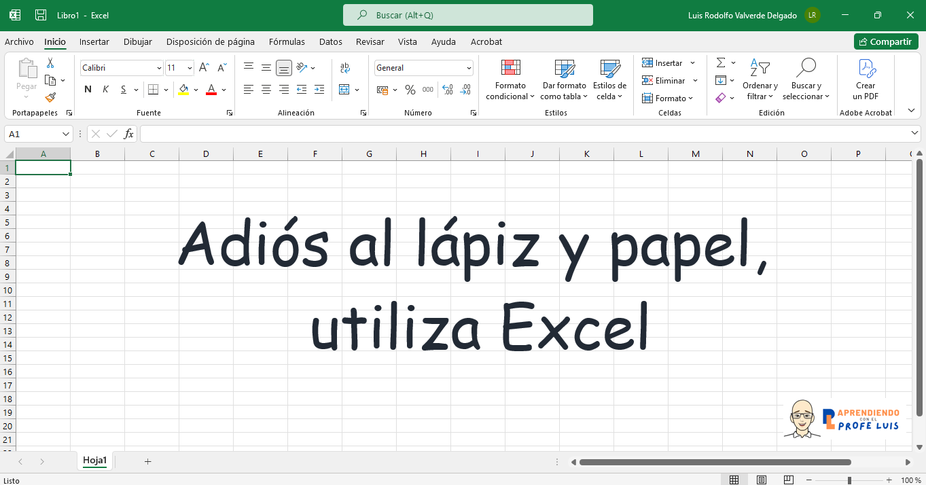Increase font size with the larger A icon

(x=204, y=68)
